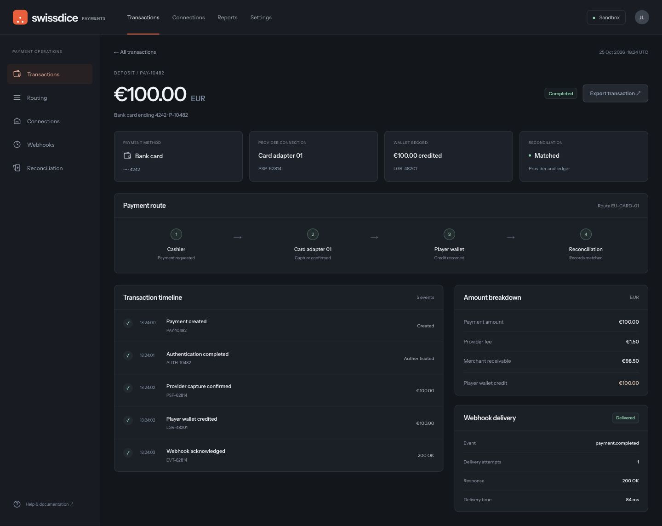Click Export transaction button

(615, 93)
